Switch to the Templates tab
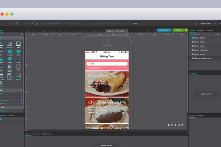 point(201,30)
